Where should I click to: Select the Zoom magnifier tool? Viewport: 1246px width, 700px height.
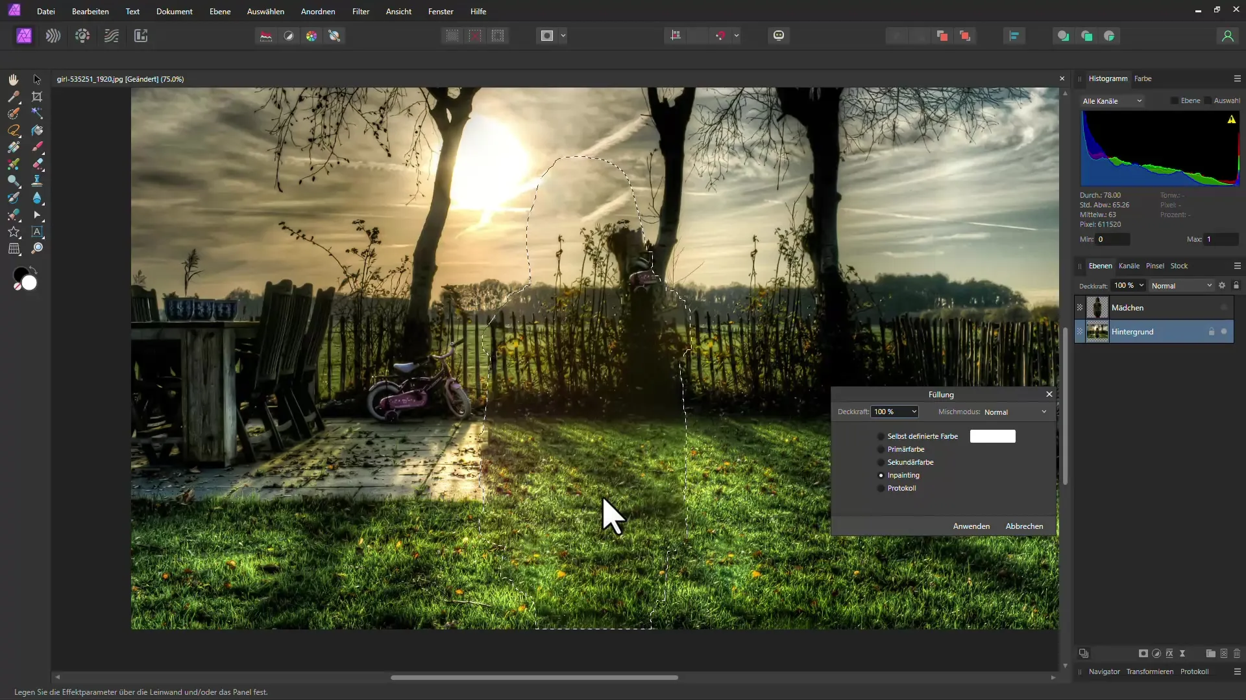pyautogui.click(x=37, y=248)
